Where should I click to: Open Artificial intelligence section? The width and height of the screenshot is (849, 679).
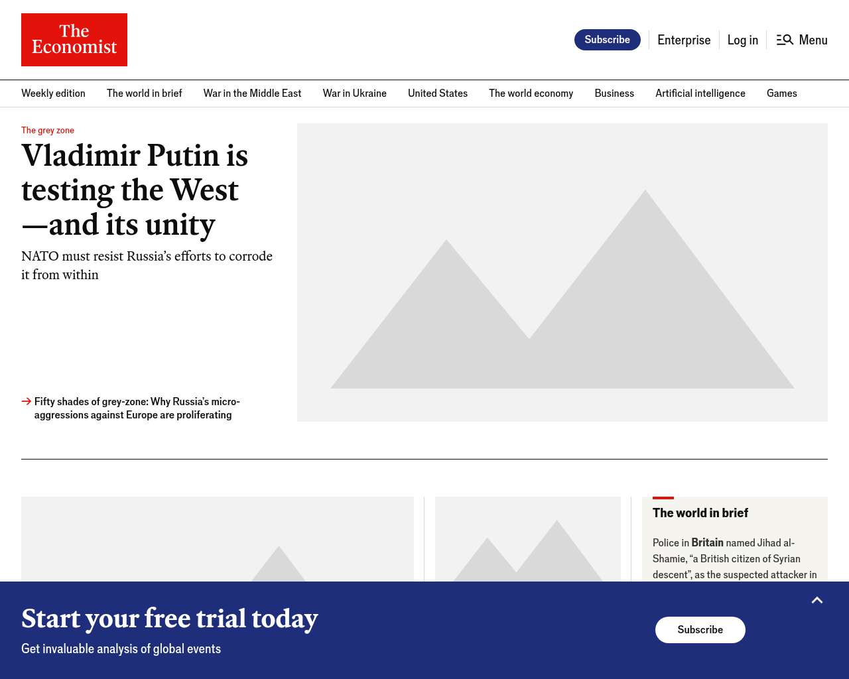tap(700, 93)
